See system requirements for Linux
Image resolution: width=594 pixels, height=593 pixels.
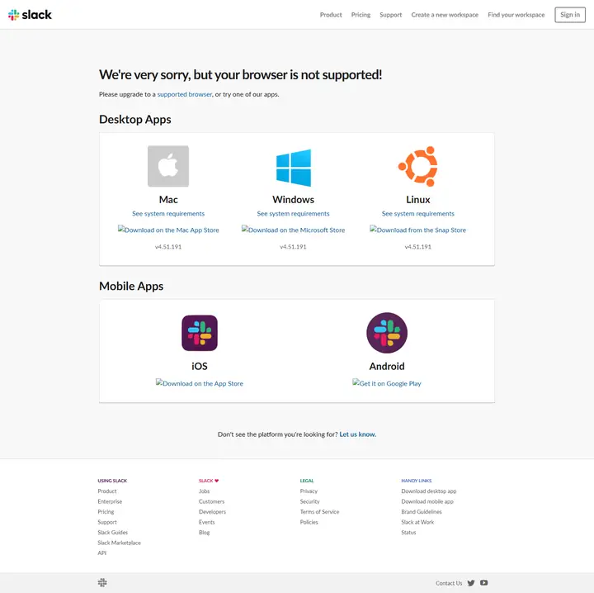tap(417, 213)
